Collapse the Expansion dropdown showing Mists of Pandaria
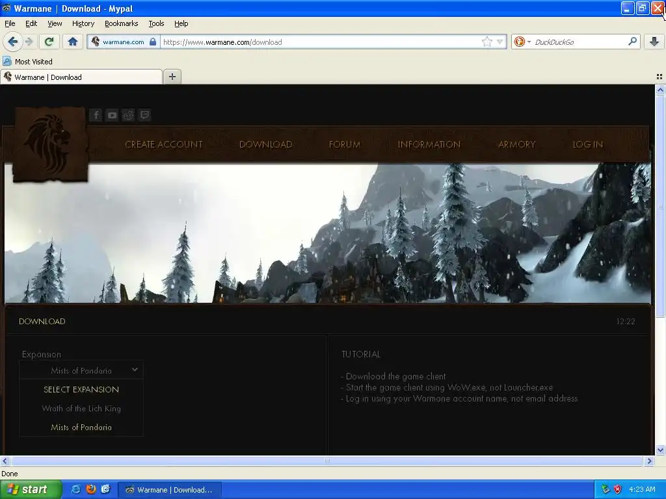Image resolution: width=666 pixels, height=499 pixels. pos(81,370)
